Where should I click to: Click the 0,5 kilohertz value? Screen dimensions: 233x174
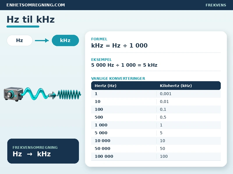click(163, 117)
